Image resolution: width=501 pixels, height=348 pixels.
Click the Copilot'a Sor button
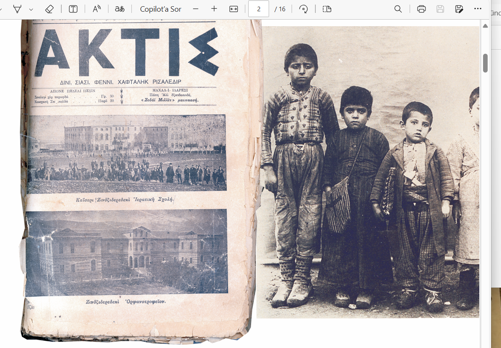pyautogui.click(x=161, y=9)
